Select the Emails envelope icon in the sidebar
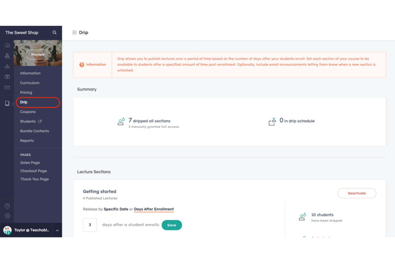The width and height of the screenshot is (395, 263). [x=7, y=87]
